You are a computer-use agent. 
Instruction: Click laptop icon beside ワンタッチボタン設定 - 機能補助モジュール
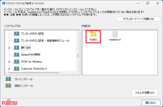coord(17,41)
